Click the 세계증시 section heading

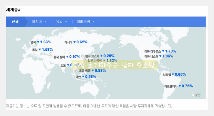click(14, 10)
